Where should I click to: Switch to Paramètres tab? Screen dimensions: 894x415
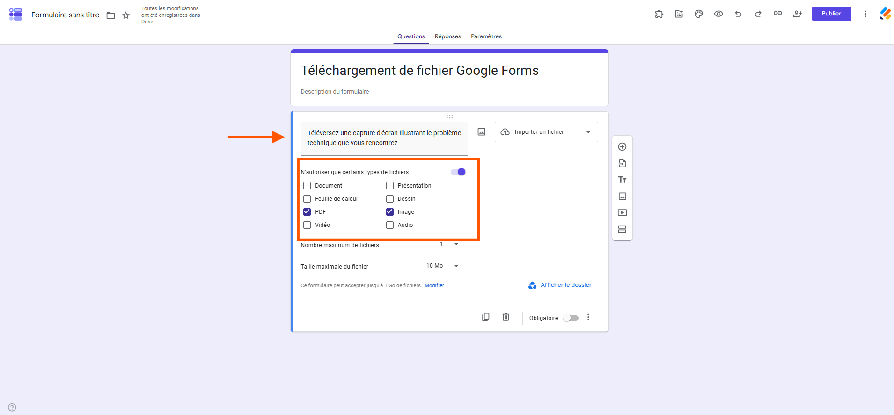(486, 36)
